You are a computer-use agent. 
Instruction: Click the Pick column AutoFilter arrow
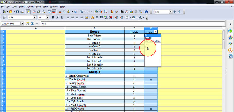(156, 32)
